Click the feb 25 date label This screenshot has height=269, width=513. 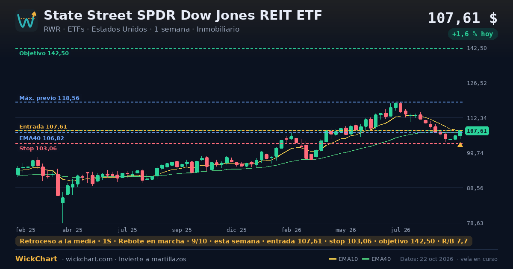pos(26,230)
